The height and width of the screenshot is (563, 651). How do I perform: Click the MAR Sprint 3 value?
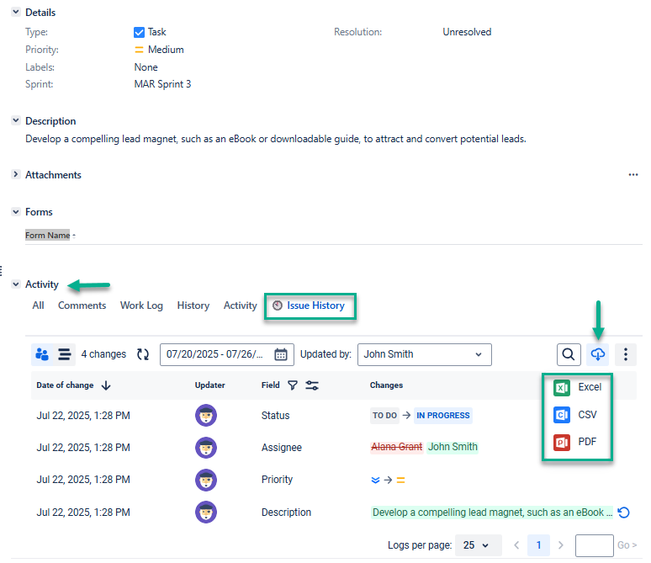pos(163,84)
